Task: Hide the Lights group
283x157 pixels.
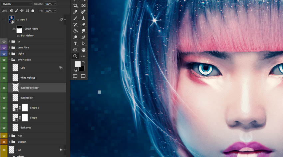Action: coord(4,53)
